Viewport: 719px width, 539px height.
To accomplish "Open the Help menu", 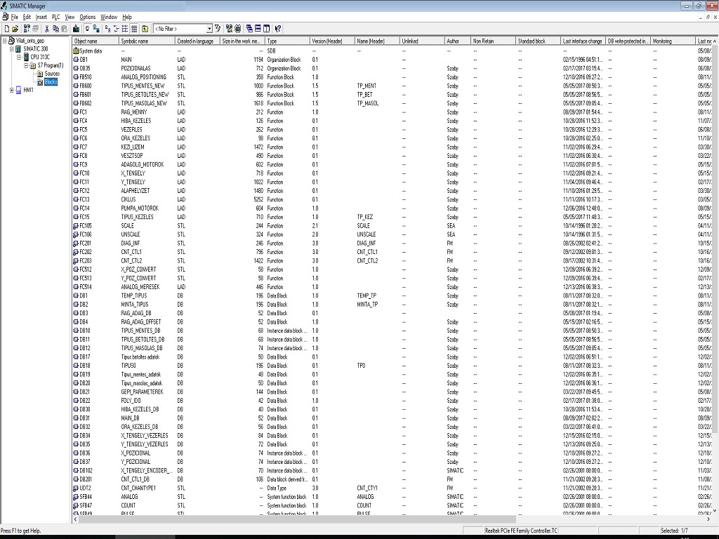I will click(127, 17).
